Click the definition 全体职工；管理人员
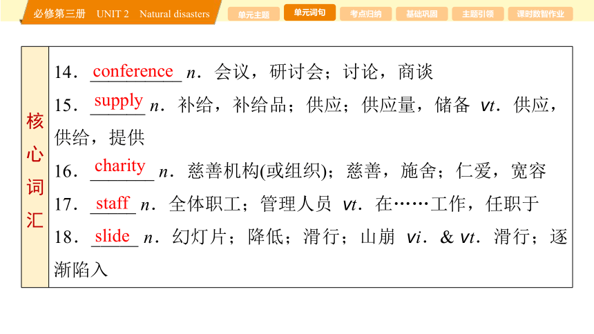The height and width of the screenshot is (334, 594). point(249,204)
